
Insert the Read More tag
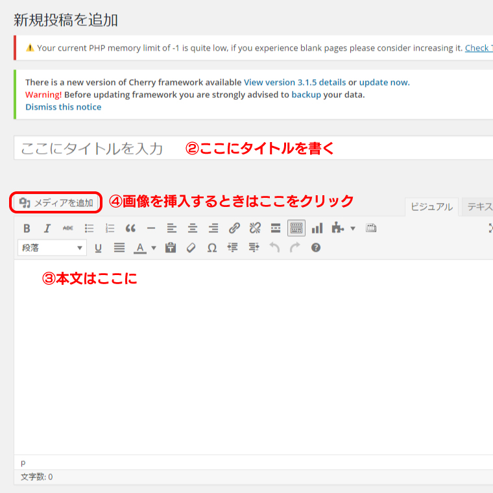pos(276,228)
